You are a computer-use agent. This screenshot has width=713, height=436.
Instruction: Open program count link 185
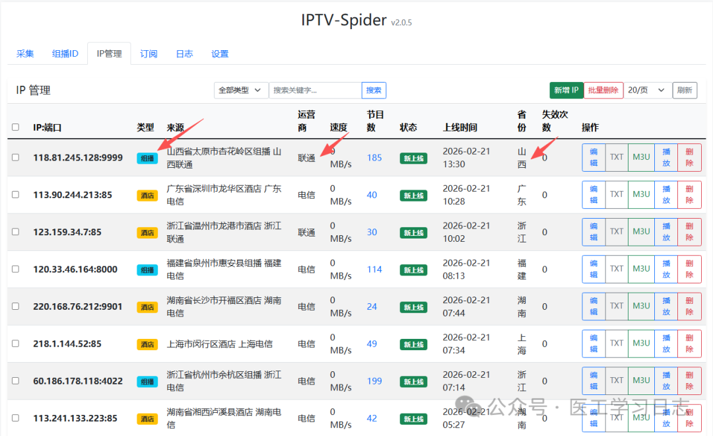[374, 158]
